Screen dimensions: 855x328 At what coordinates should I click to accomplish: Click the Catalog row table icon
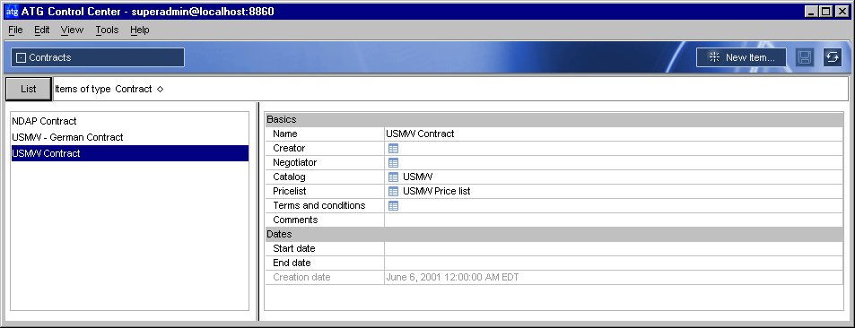[393, 177]
